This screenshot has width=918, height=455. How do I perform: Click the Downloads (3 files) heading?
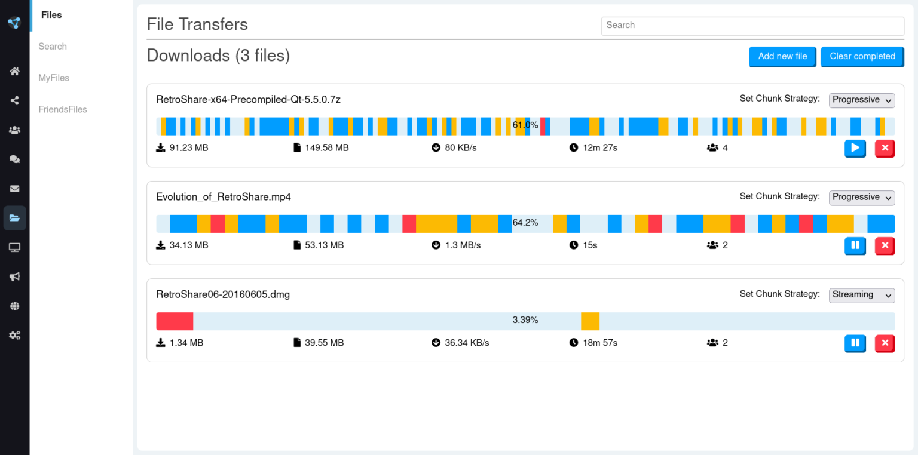pos(218,56)
